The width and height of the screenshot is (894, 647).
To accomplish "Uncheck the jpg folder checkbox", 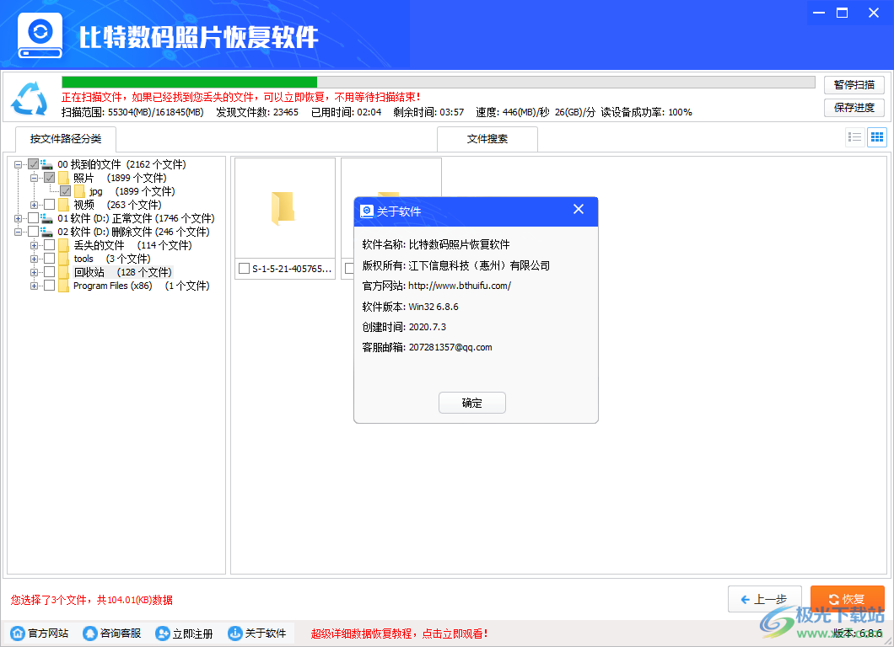I will (65, 191).
